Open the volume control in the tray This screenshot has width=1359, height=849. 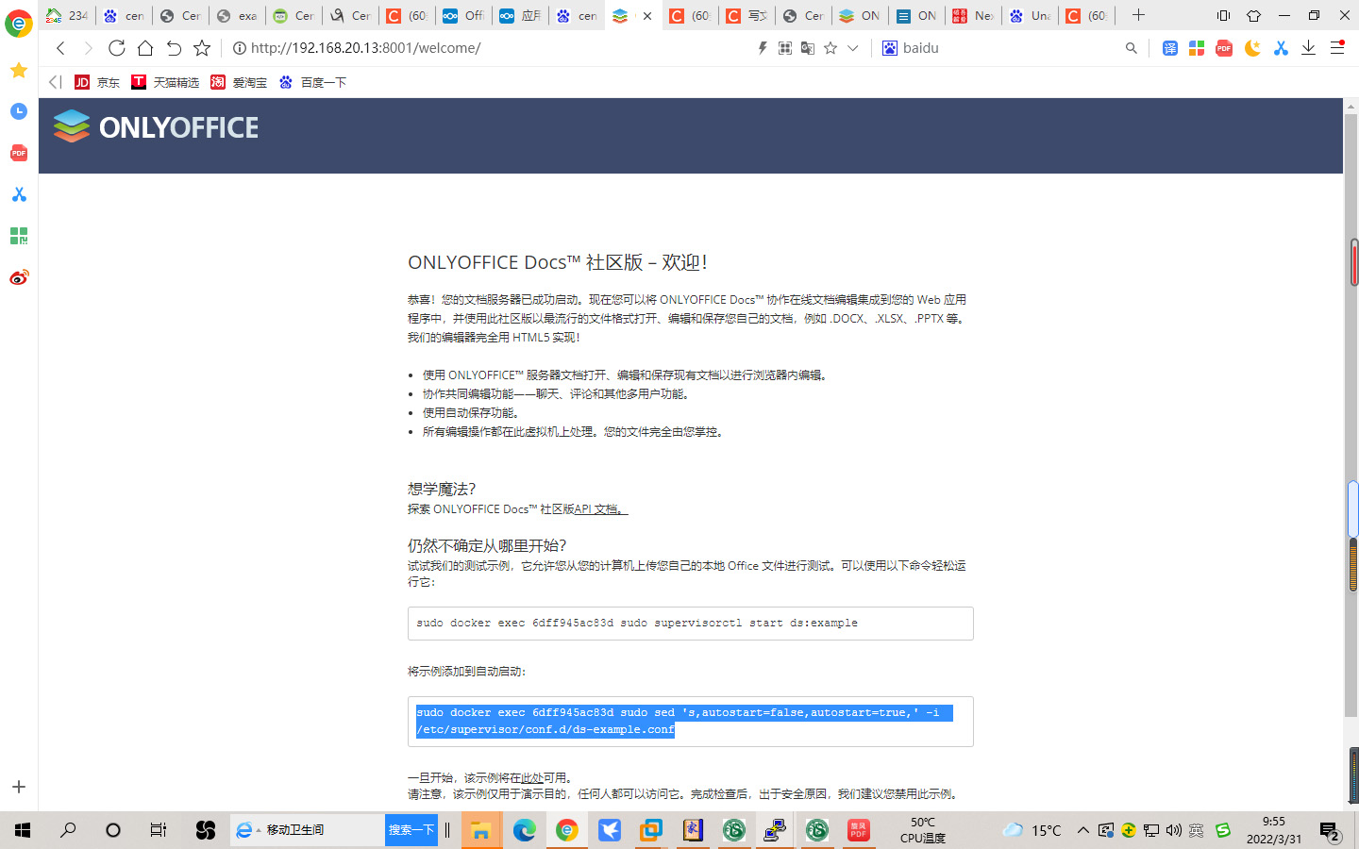click(1173, 830)
